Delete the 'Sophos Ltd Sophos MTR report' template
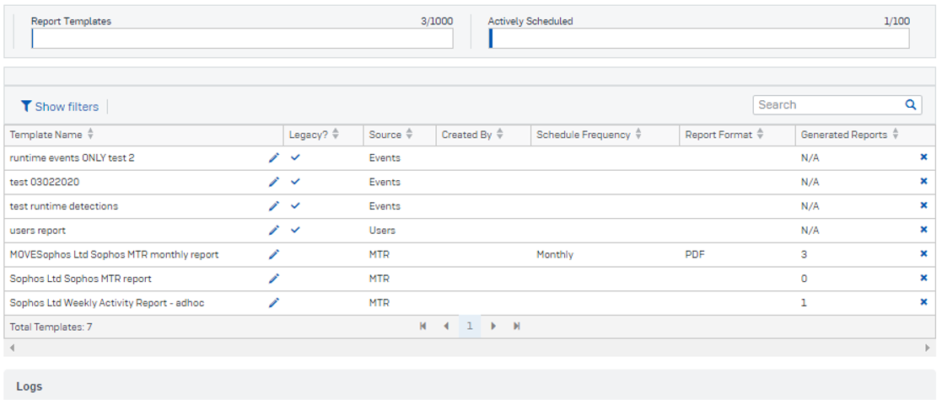The height and width of the screenshot is (404, 942). pos(923,279)
